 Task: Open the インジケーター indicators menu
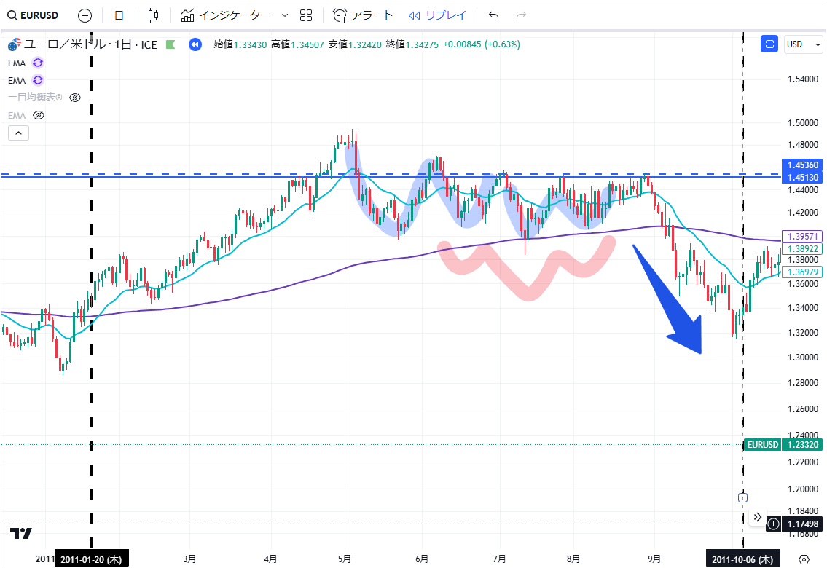click(226, 15)
